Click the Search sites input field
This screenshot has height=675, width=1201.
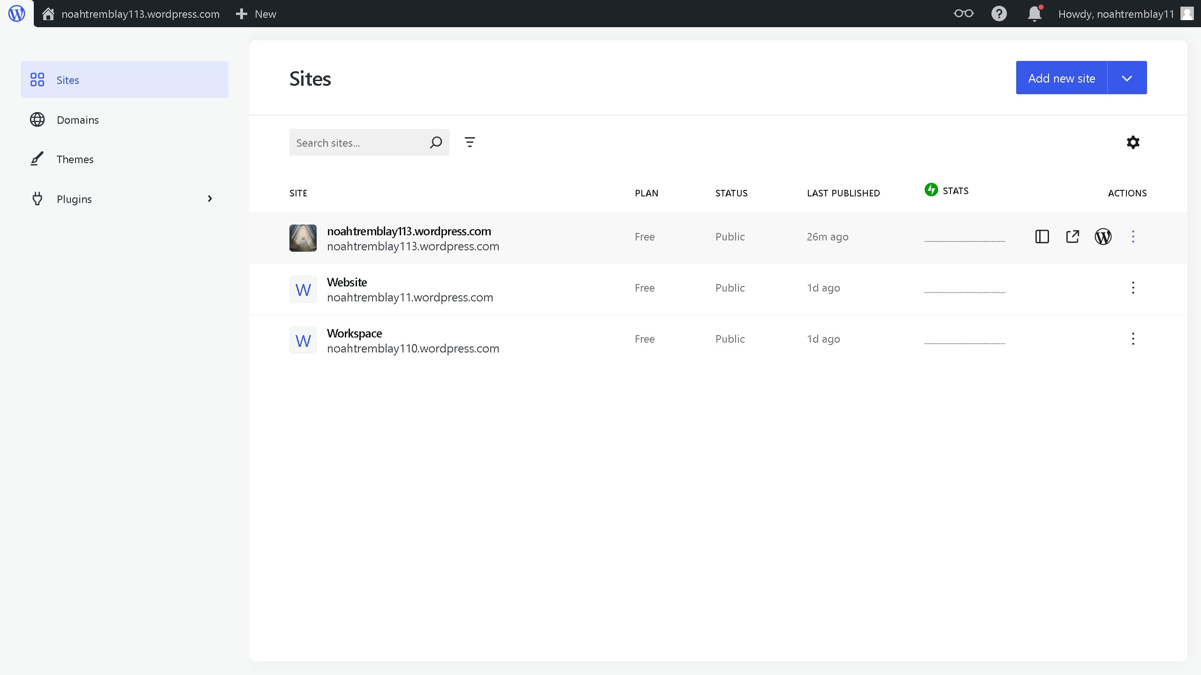359,142
